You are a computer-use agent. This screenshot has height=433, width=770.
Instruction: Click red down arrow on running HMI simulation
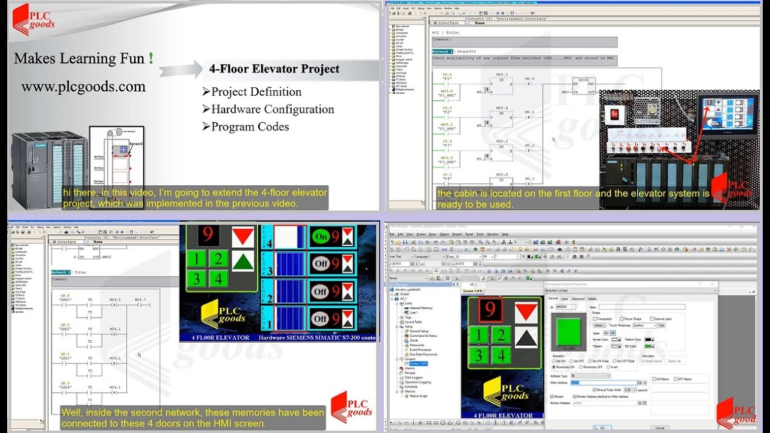click(x=243, y=236)
